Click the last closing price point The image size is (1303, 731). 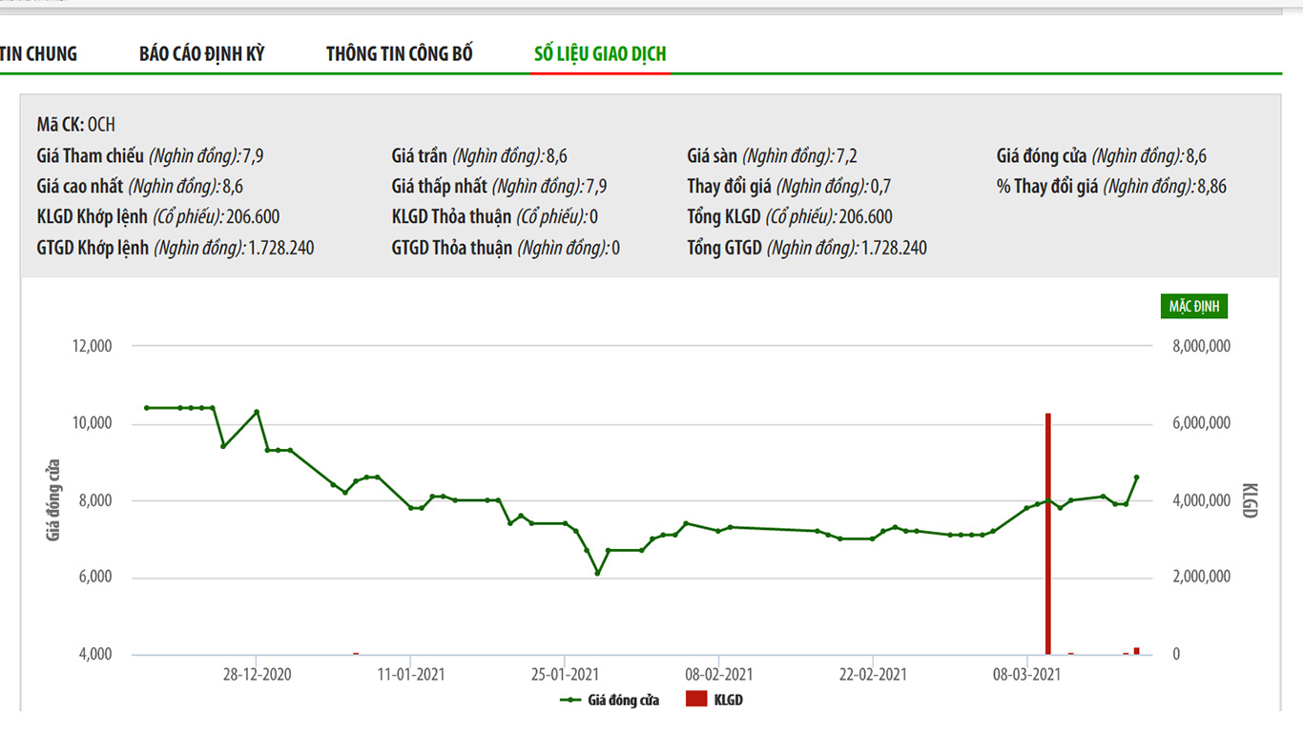(1136, 477)
